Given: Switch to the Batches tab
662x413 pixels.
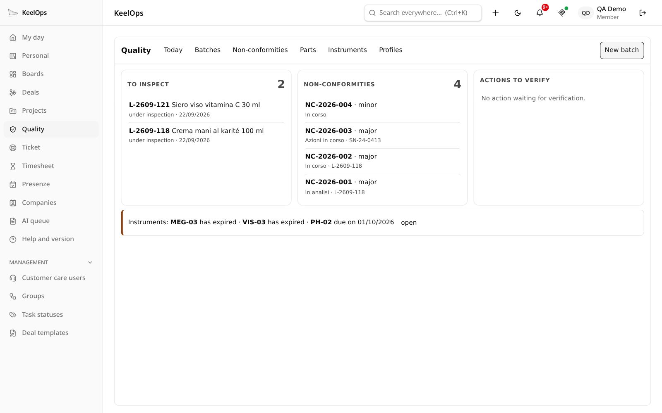Looking at the screenshot, I should [x=208, y=50].
